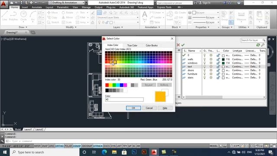Open the Unsaved Layer State dropdown
This screenshot has height=156, width=277.
118,17
